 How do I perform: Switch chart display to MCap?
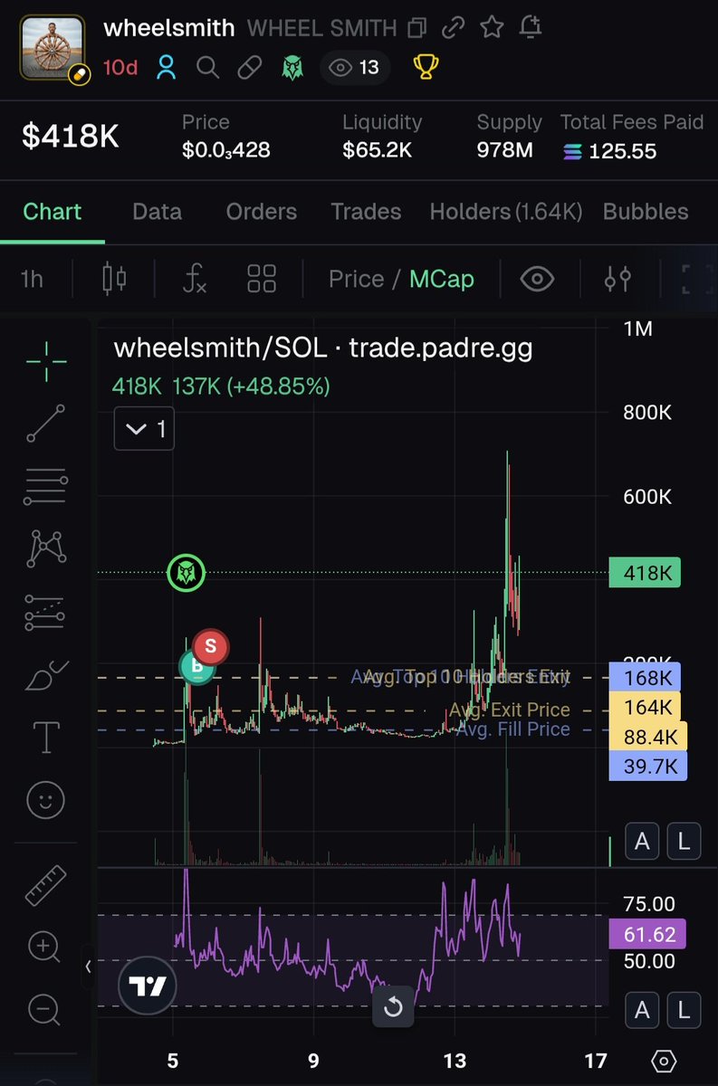[x=442, y=279]
